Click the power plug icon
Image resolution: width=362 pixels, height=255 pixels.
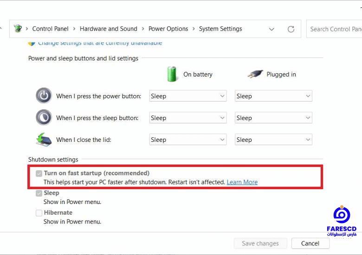pos(255,74)
